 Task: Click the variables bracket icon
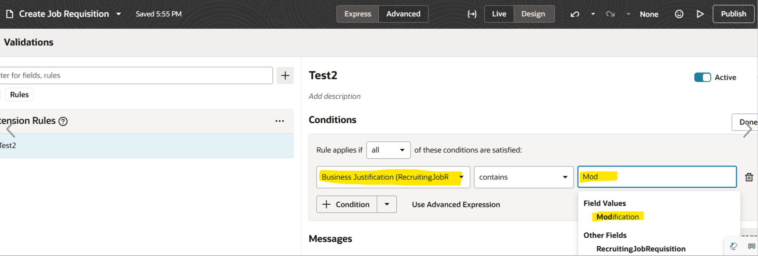click(472, 14)
